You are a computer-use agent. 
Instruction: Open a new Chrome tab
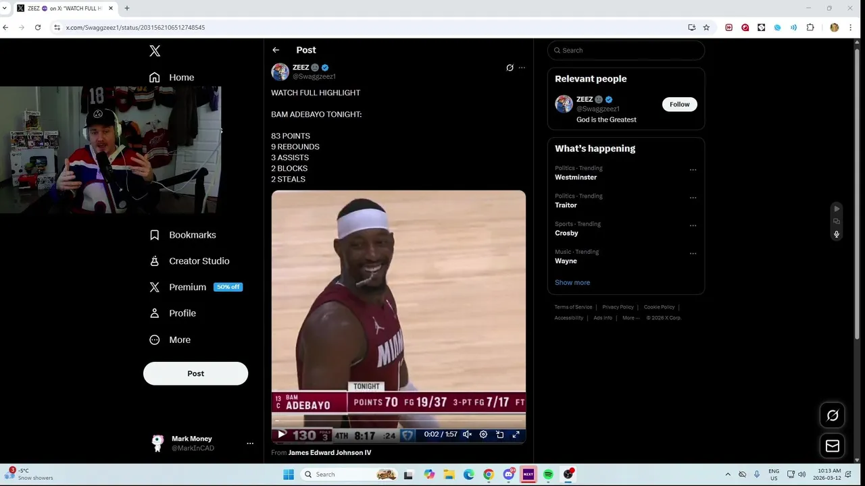(x=126, y=8)
